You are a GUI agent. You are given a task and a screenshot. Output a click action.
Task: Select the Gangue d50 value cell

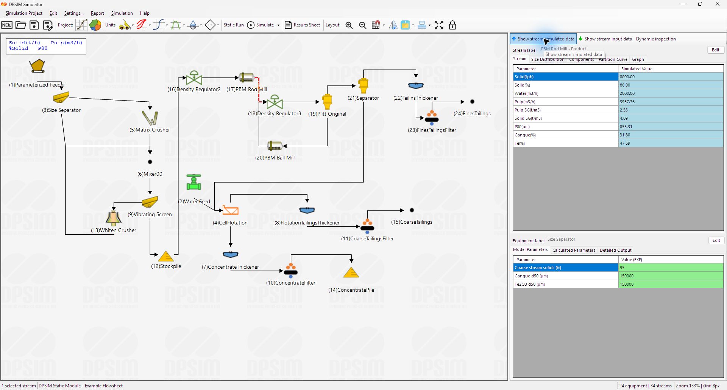(x=671, y=276)
